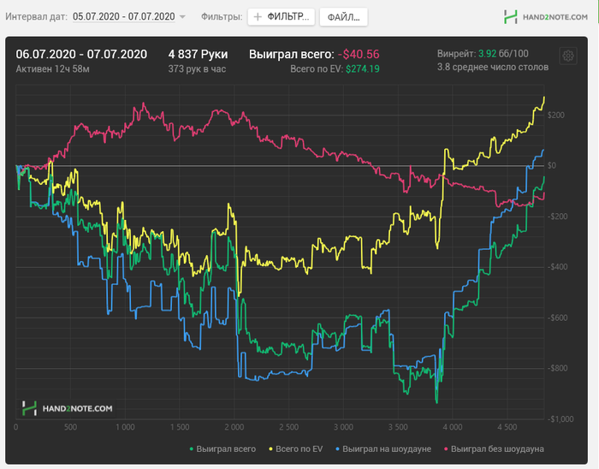Viewport: 599px width, 469px height.
Task: Click the $200 y-axis label
Action: click(x=556, y=115)
